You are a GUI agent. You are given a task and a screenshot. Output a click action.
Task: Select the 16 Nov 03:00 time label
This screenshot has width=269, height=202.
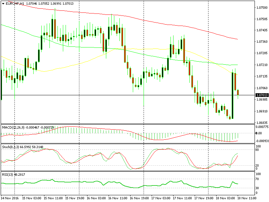(x=97, y=198)
